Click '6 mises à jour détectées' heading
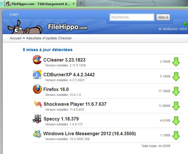 [48, 50]
